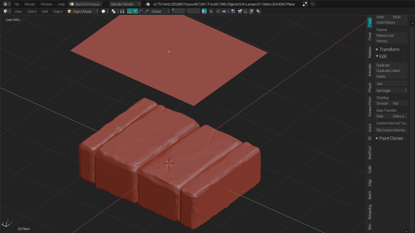The width and height of the screenshot is (415, 233).
Task: Click the Data transfer button
Action: tap(383, 116)
